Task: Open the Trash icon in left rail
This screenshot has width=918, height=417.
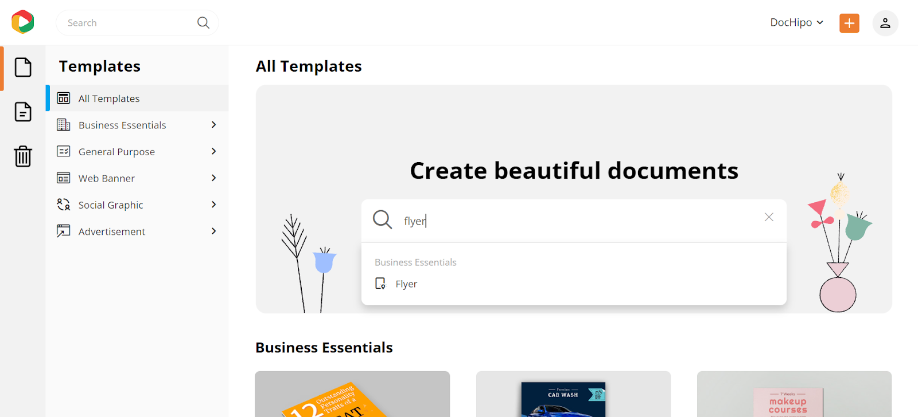Action: pos(23,156)
